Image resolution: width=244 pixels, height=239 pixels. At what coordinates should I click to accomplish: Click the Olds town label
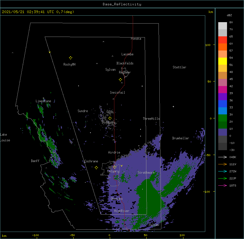pyautogui.click(x=110, y=112)
